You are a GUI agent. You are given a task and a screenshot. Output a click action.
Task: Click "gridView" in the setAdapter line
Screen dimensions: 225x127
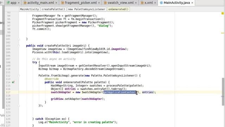click(57, 99)
